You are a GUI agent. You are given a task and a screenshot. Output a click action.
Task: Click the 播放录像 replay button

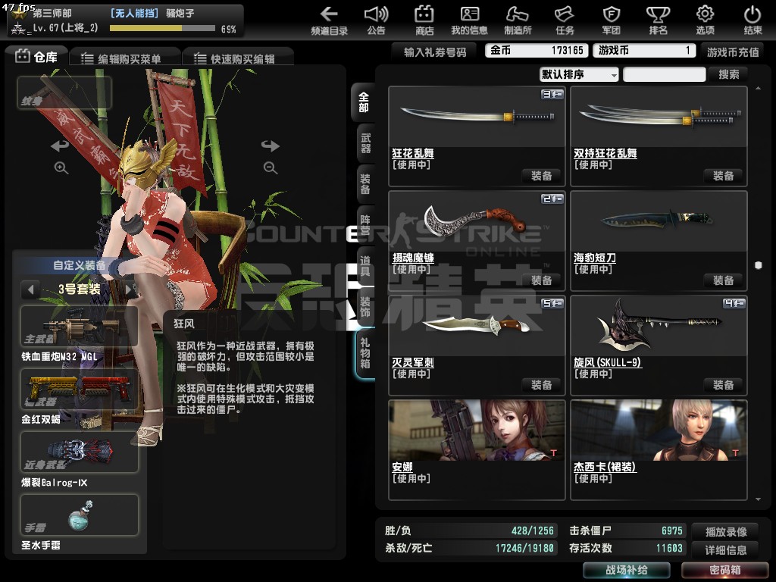(x=726, y=531)
